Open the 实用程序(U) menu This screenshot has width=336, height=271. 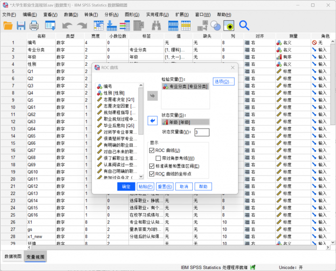(x=157, y=14)
